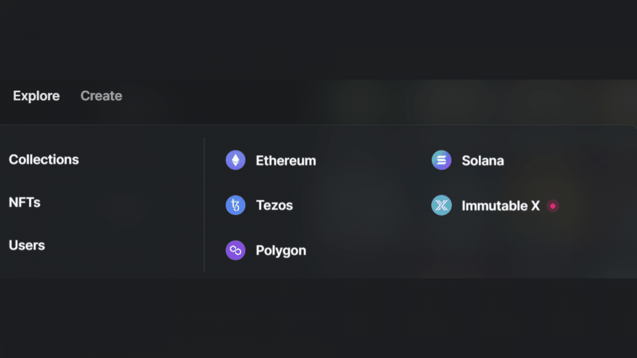Screen dimensions: 637x358
Task: Open the NFTs section
Action: pyautogui.click(x=24, y=202)
